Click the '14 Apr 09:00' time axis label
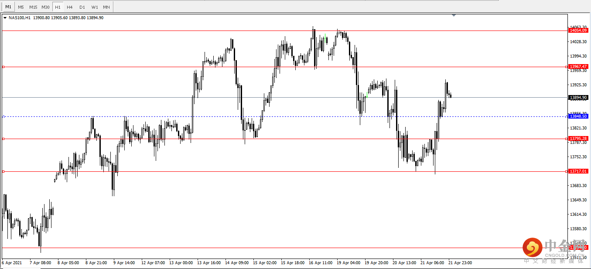The width and height of the screenshot is (591, 269). click(237, 263)
